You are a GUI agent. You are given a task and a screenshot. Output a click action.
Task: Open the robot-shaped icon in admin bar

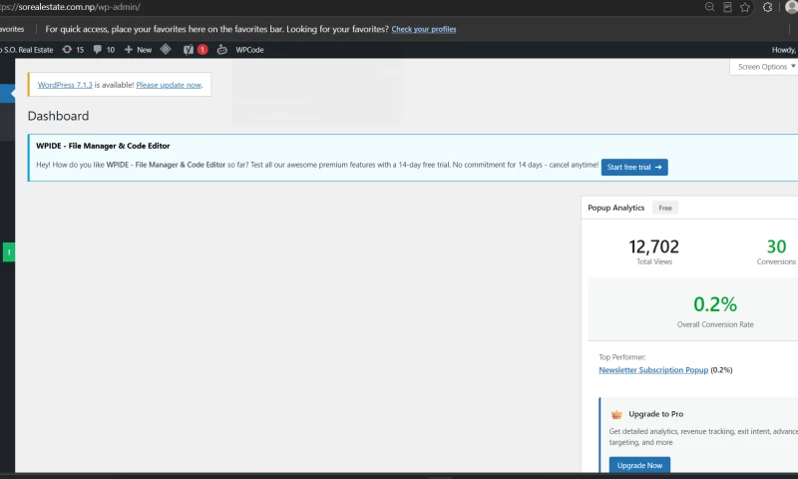pyautogui.click(x=221, y=49)
